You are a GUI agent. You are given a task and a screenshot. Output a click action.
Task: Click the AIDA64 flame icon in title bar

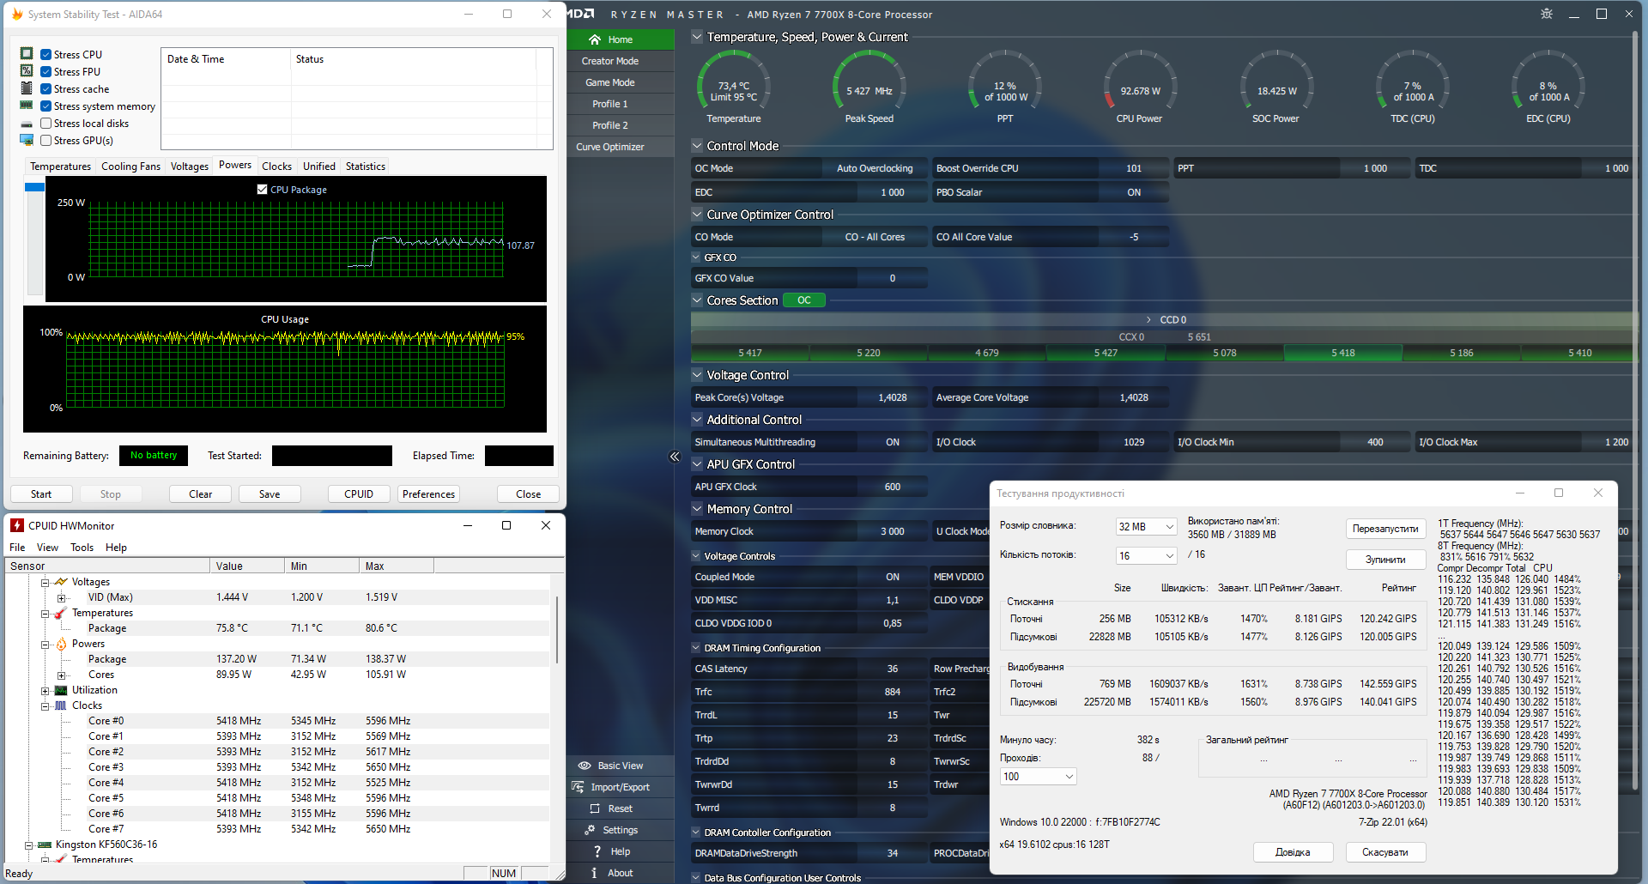17,14
